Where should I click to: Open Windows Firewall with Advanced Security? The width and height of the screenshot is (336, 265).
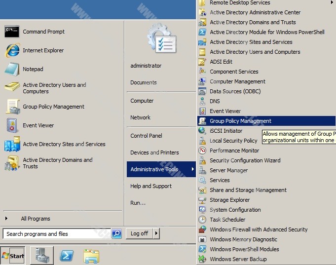pos(258,229)
